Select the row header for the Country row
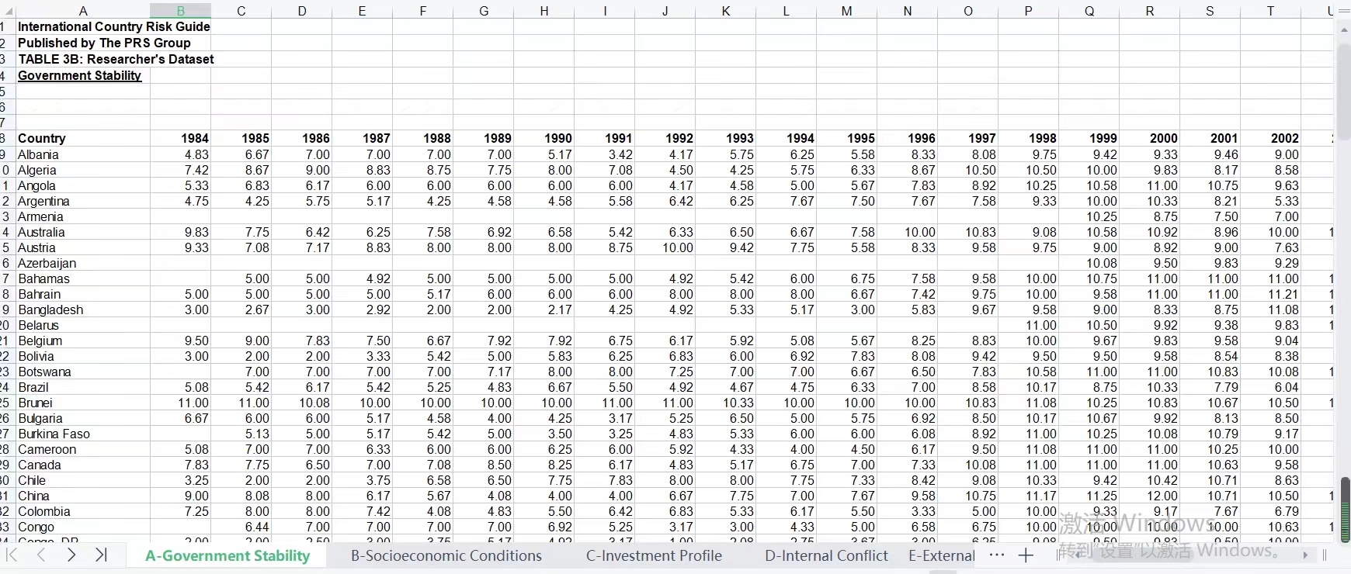 [6, 138]
